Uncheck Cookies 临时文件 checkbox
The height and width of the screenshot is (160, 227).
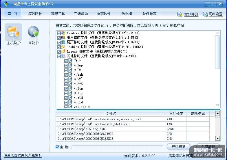(59, 47)
